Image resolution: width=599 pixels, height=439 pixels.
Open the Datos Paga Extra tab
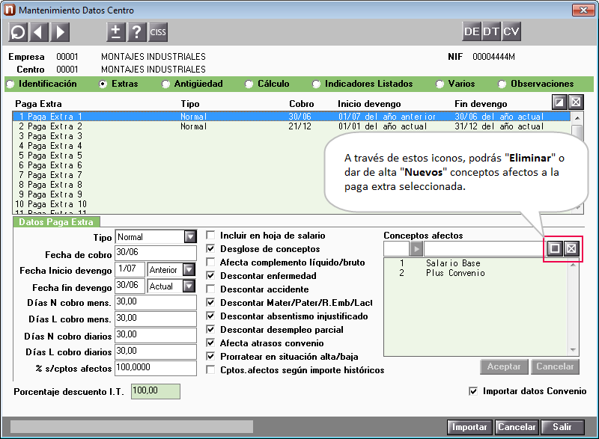(56, 222)
